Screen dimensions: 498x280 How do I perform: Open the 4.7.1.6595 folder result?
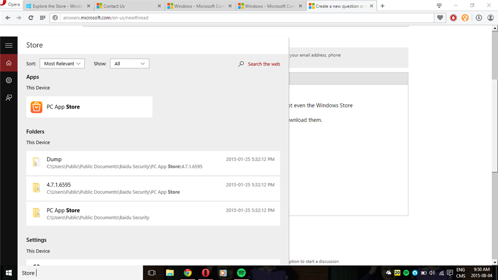pyautogui.click(x=153, y=188)
